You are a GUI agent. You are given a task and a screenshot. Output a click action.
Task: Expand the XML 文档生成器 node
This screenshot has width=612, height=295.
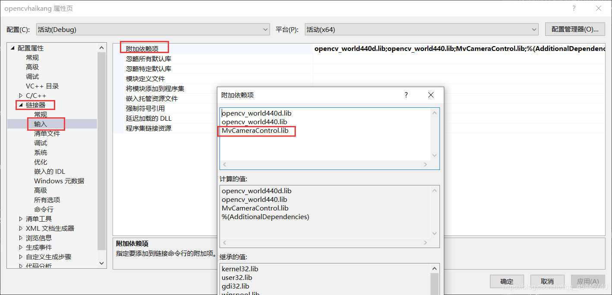coord(21,228)
